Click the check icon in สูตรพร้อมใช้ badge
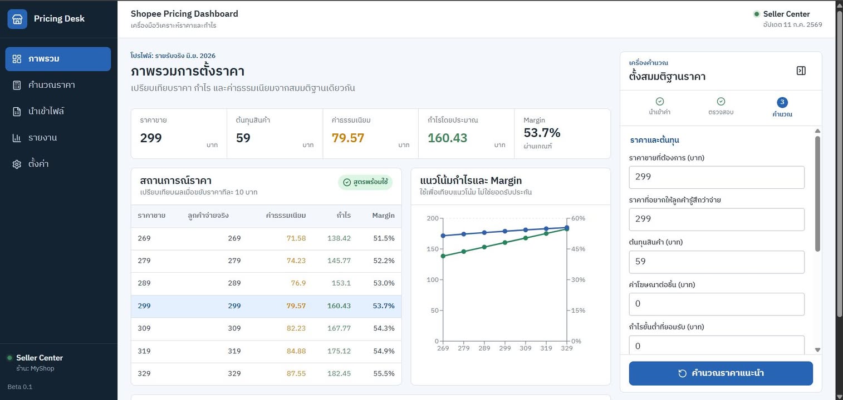 coord(347,182)
